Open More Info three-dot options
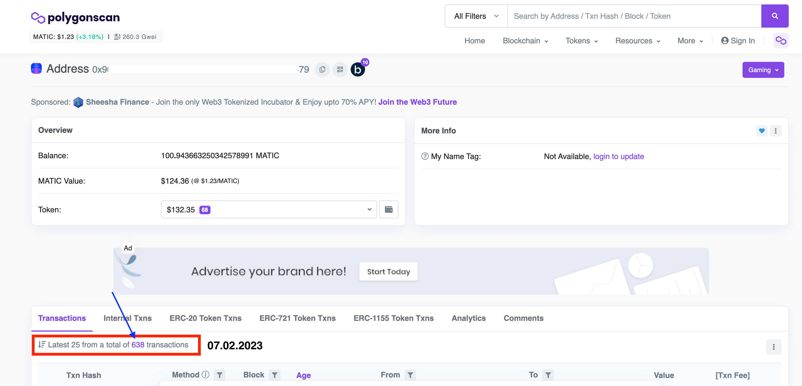 (775, 131)
